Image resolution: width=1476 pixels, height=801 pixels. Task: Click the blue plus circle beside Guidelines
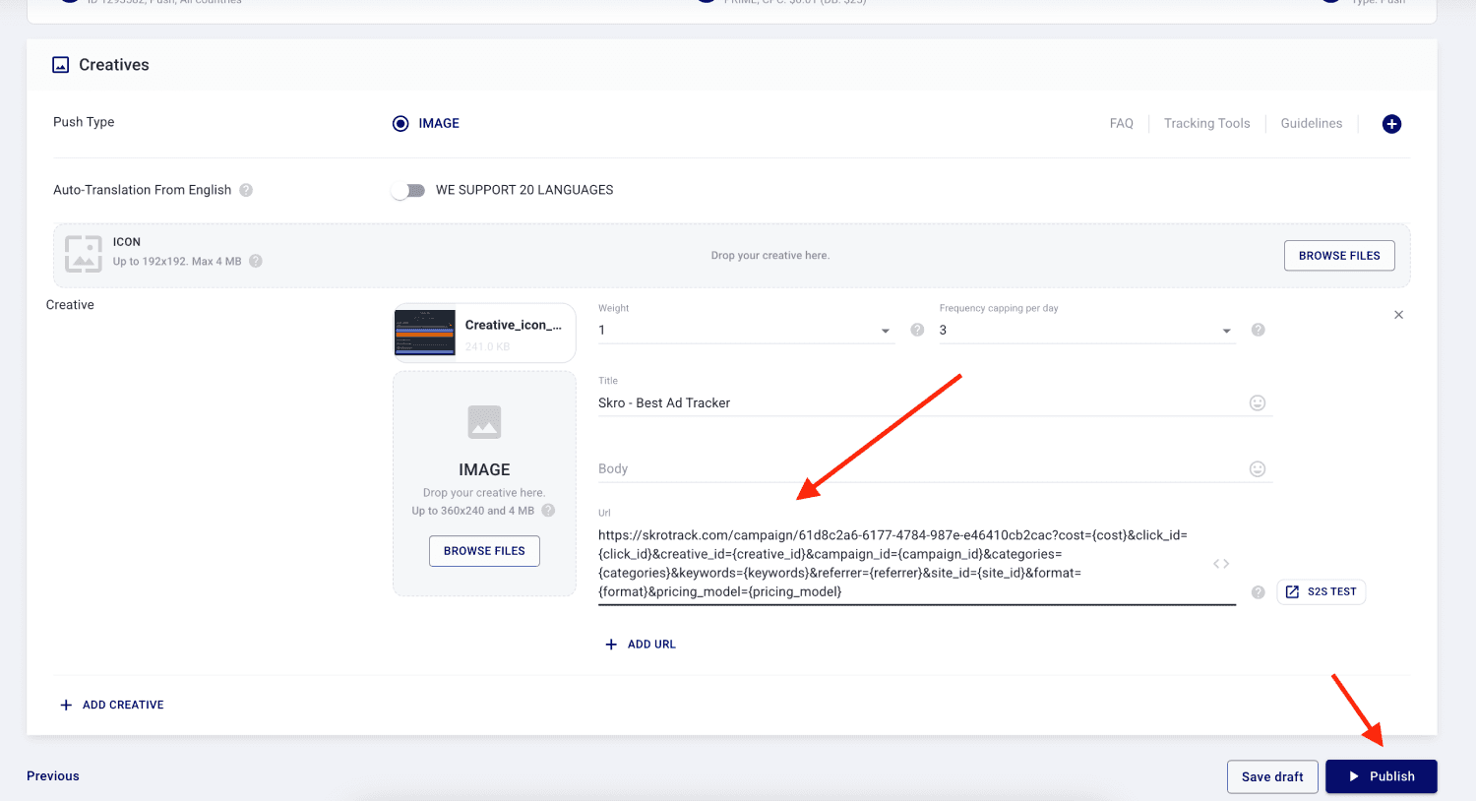(x=1391, y=124)
